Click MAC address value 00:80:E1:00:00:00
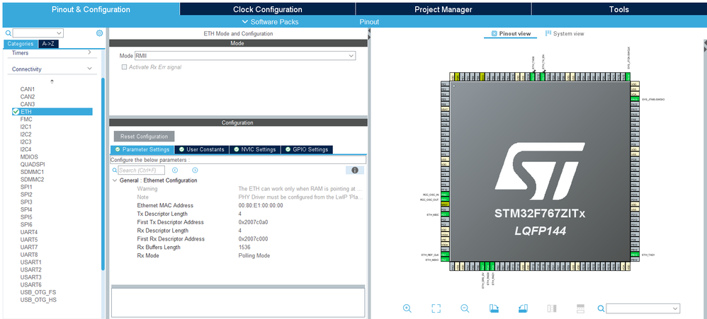Viewport: 707px width, 319px height. tap(261, 205)
